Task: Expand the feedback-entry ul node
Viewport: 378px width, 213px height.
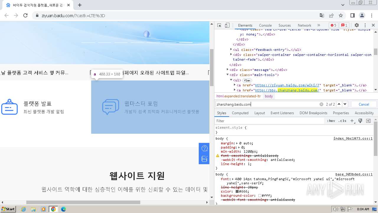Action: (231, 50)
